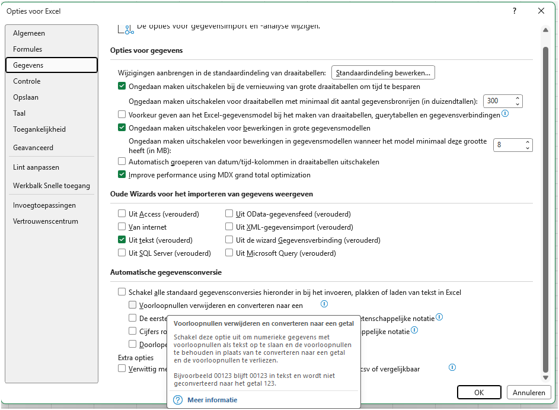
Task: Switch to the Formules category
Action: click(52, 49)
